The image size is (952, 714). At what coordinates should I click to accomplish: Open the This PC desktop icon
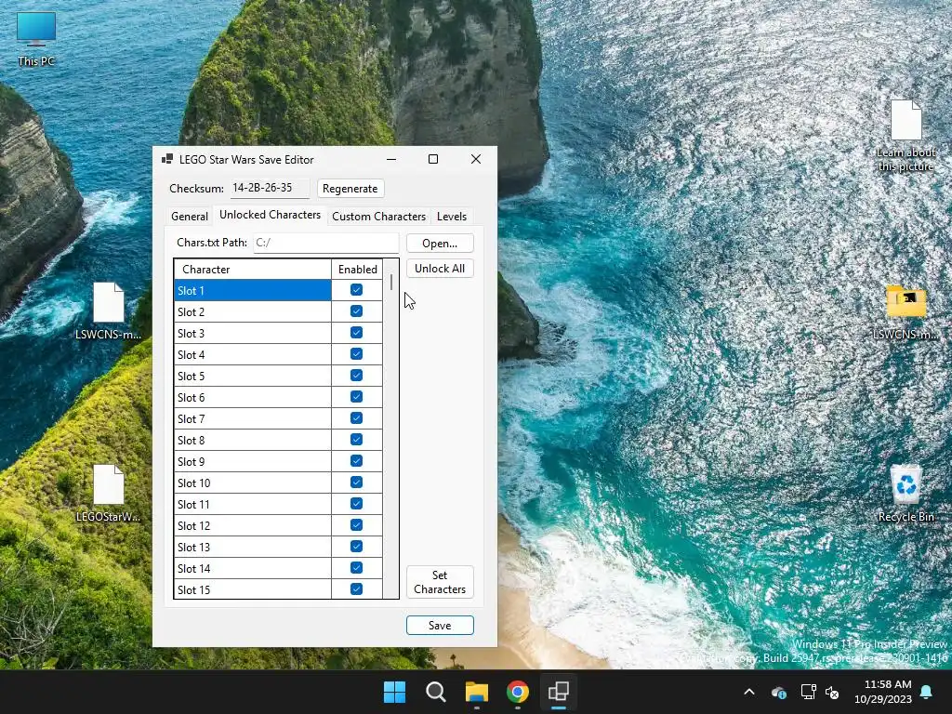36,37
